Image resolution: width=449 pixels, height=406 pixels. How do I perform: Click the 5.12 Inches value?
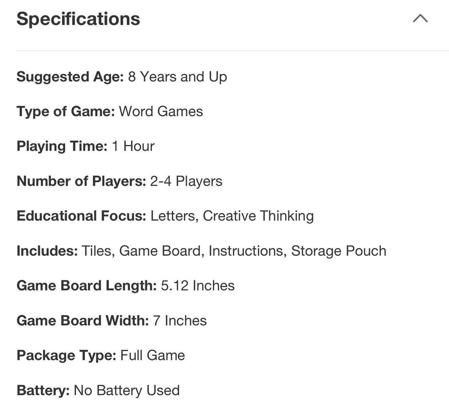[x=198, y=286]
